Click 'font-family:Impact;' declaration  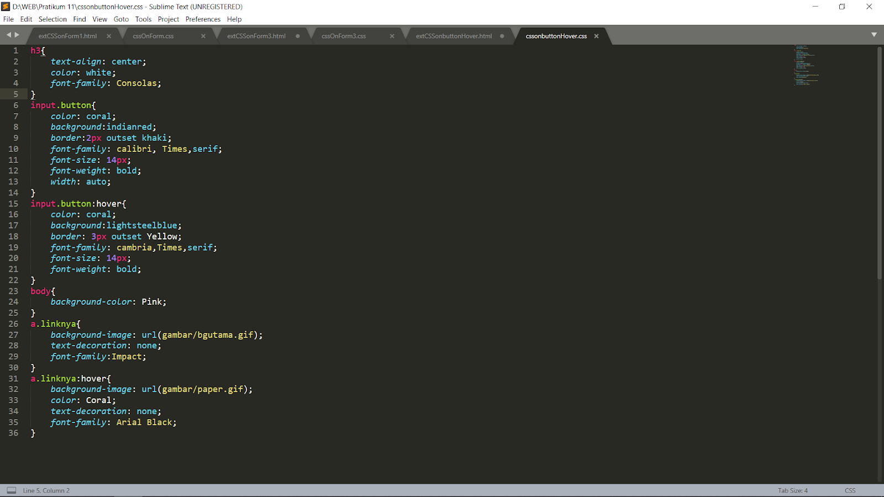tap(98, 357)
